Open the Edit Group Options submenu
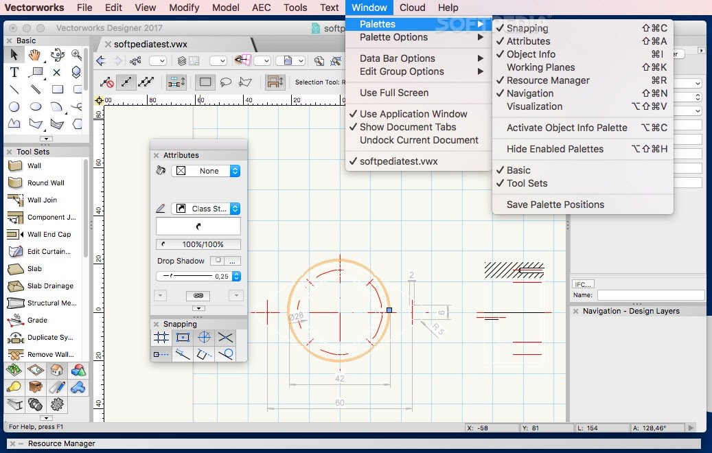This screenshot has width=712, height=453. (419, 71)
